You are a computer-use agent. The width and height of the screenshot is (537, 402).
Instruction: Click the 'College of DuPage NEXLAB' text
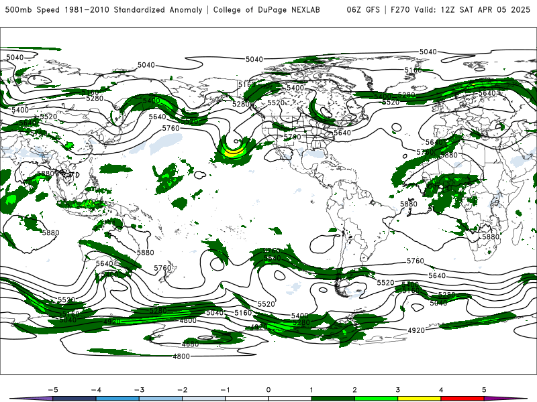pyautogui.click(x=266, y=10)
